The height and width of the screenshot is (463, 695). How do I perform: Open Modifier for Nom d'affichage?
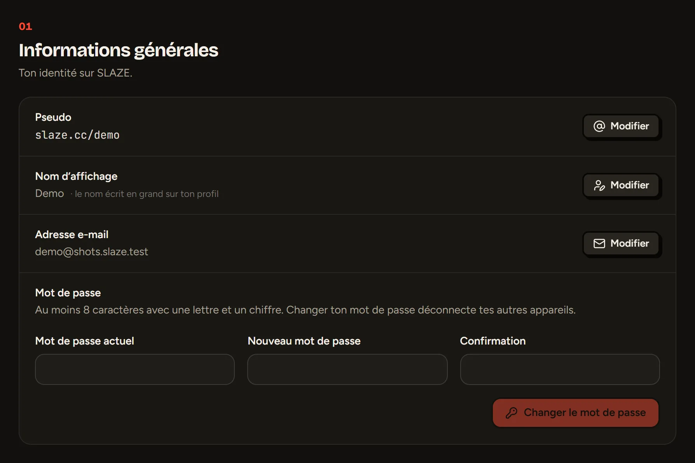click(x=621, y=185)
